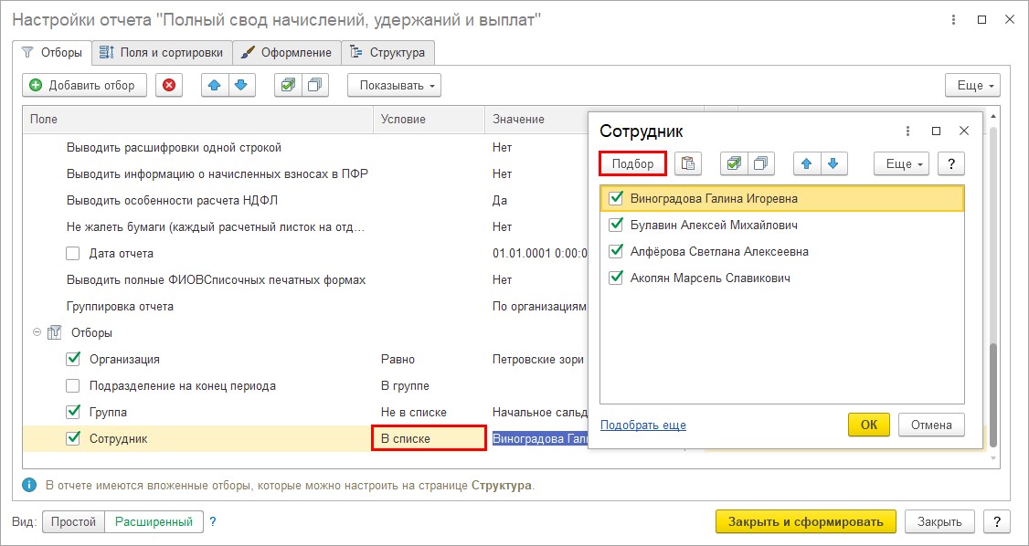Switch to the Структура tab
1029x546 pixels.
point(388,52)
